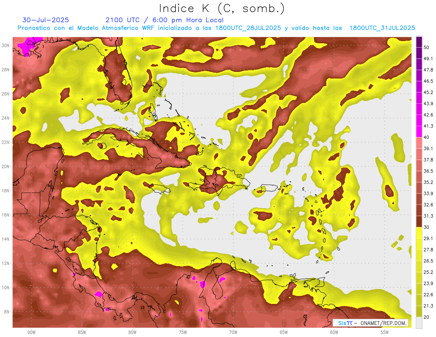Screen dimensions: 436x337
Task: Click the colorbar value 35.2
Action: pos(428,182)
